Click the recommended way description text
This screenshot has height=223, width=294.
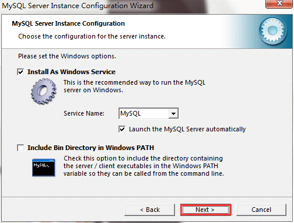pos(134,86)
